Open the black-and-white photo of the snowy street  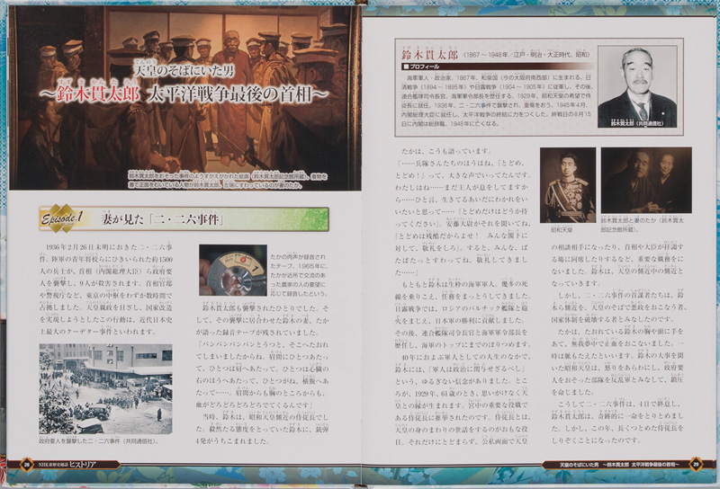coord(105,389)
